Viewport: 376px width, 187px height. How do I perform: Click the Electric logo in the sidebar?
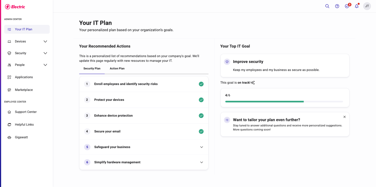click(x=15, y=6)
